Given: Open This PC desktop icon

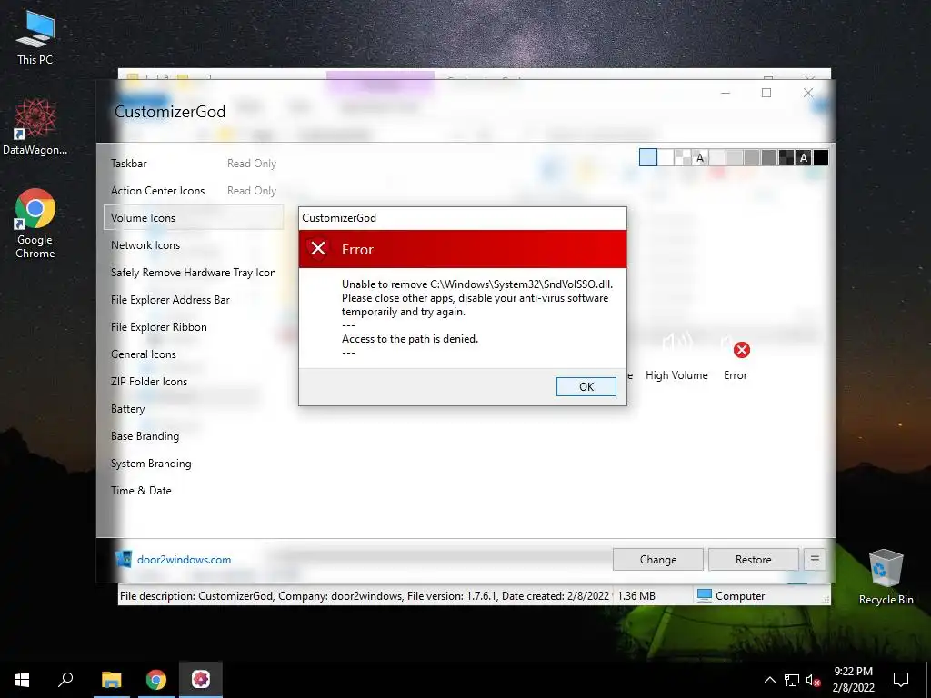Looking at the screenshot, I should (35, 38).
